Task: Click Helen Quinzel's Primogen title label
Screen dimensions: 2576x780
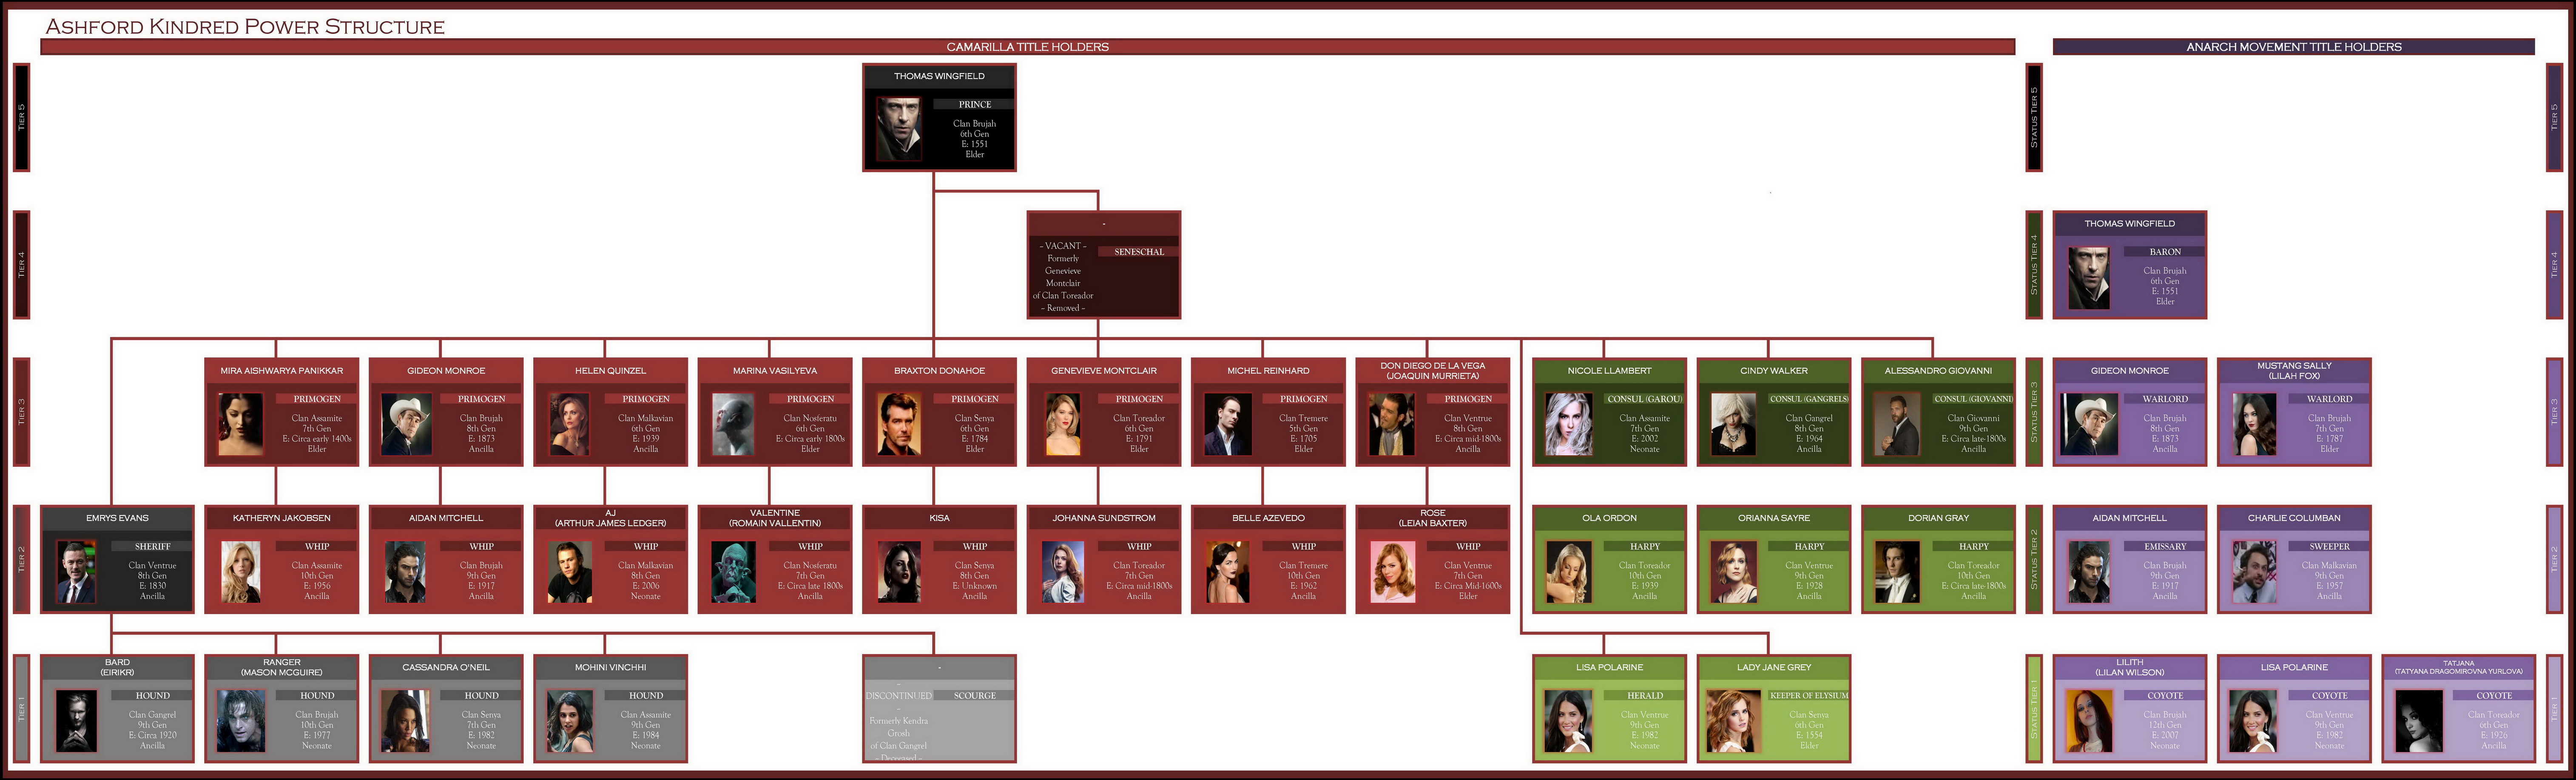Action: pyautogui.click(x=646, y=399)
